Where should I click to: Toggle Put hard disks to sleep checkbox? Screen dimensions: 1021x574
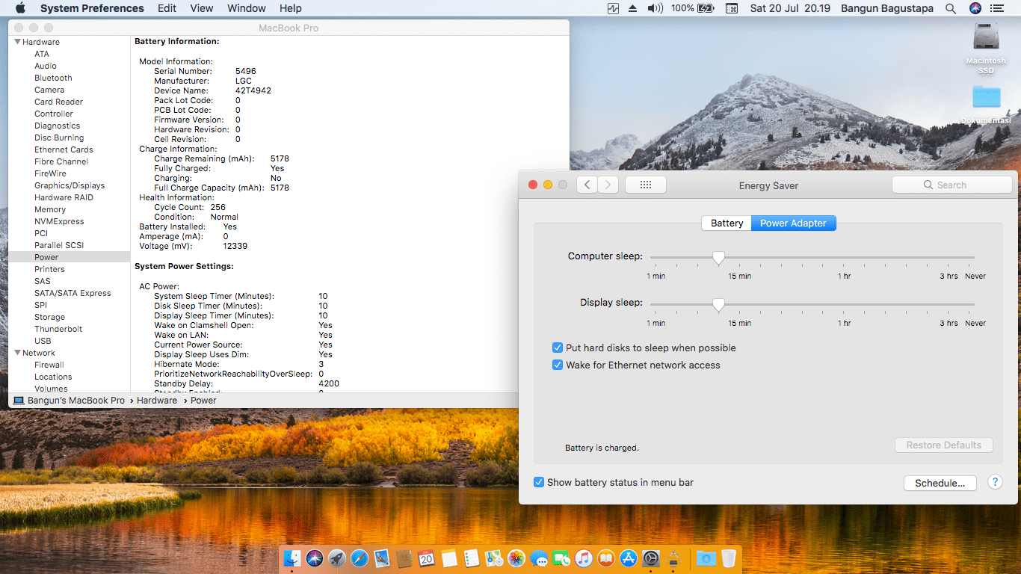click(x=558, y=348)
